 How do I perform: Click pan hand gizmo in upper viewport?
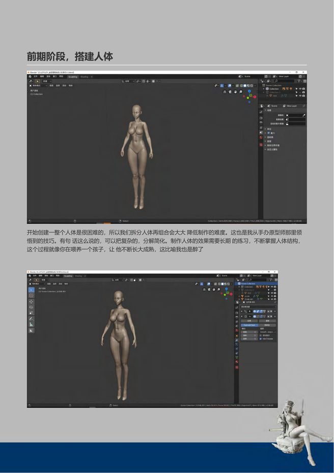point(235,92)
